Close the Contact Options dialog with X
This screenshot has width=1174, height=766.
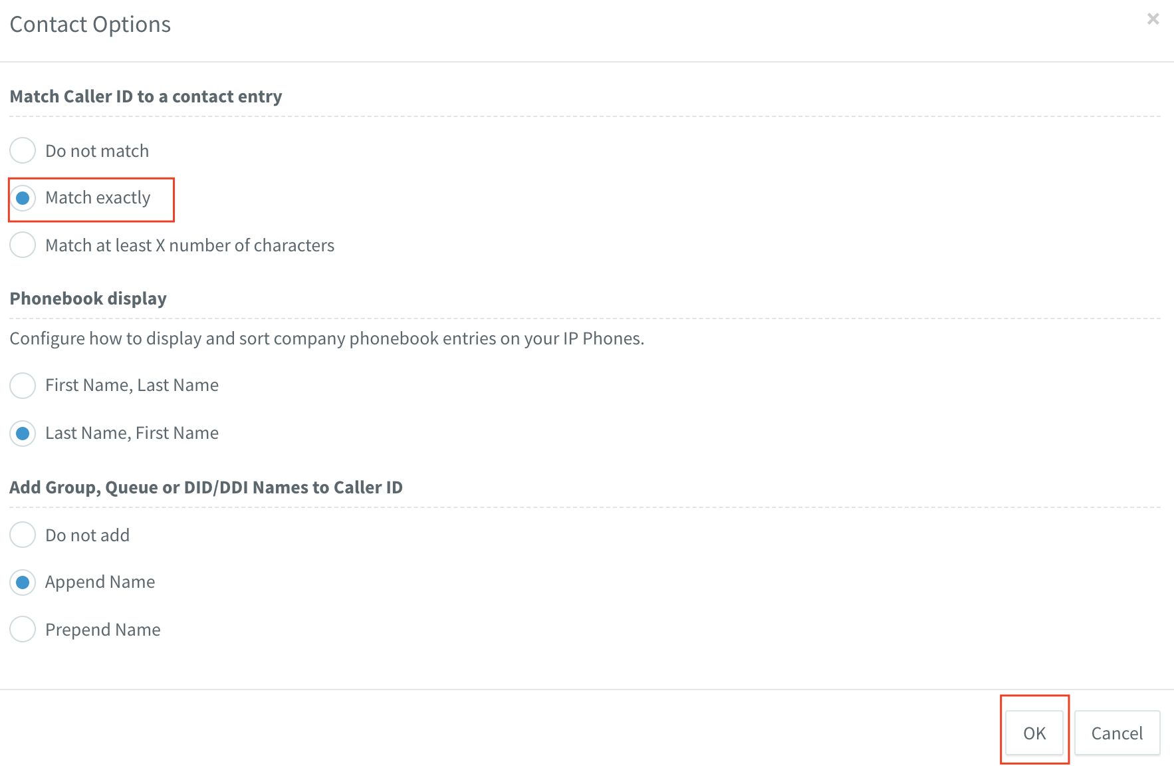pyautogui.click(x=1153, y=19)
